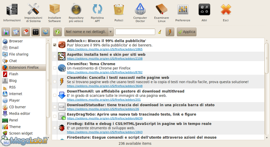Select Blog category

point(24,81)
